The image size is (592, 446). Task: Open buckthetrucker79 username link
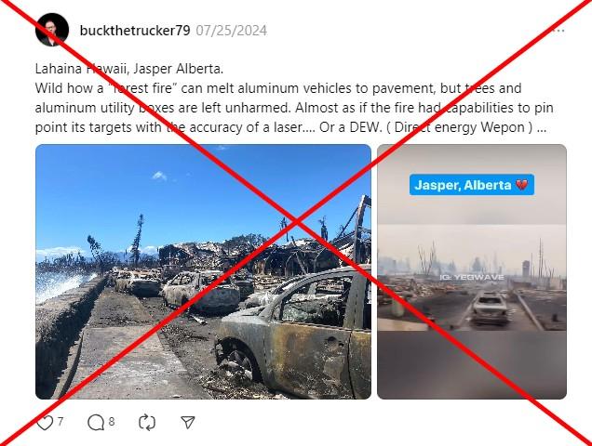tap(135, 31)
